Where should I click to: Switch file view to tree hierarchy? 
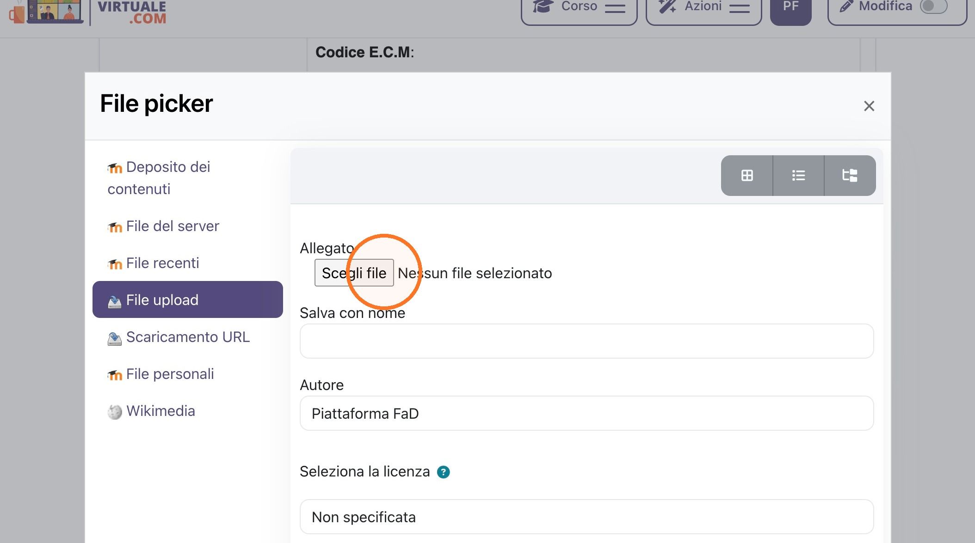[x=850, y=176]
